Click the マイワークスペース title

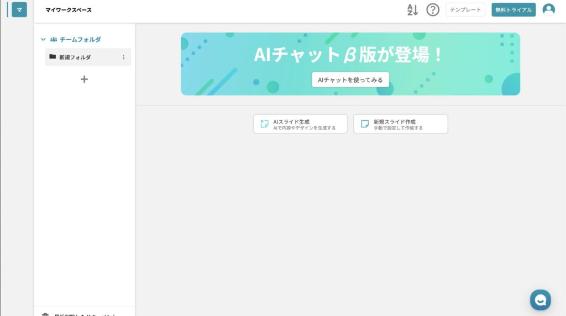coord(69,10)
